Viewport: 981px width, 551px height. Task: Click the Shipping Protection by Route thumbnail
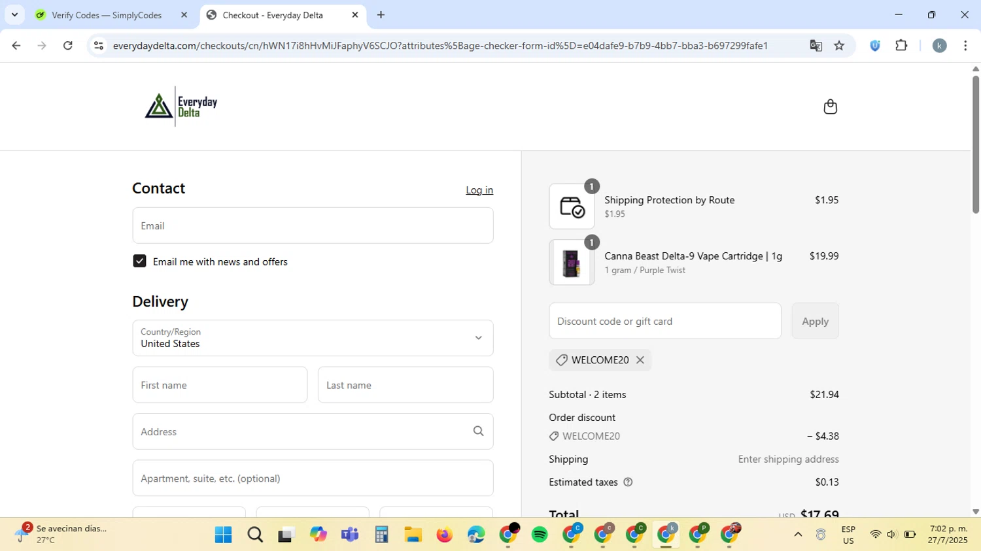click(572, 207)
